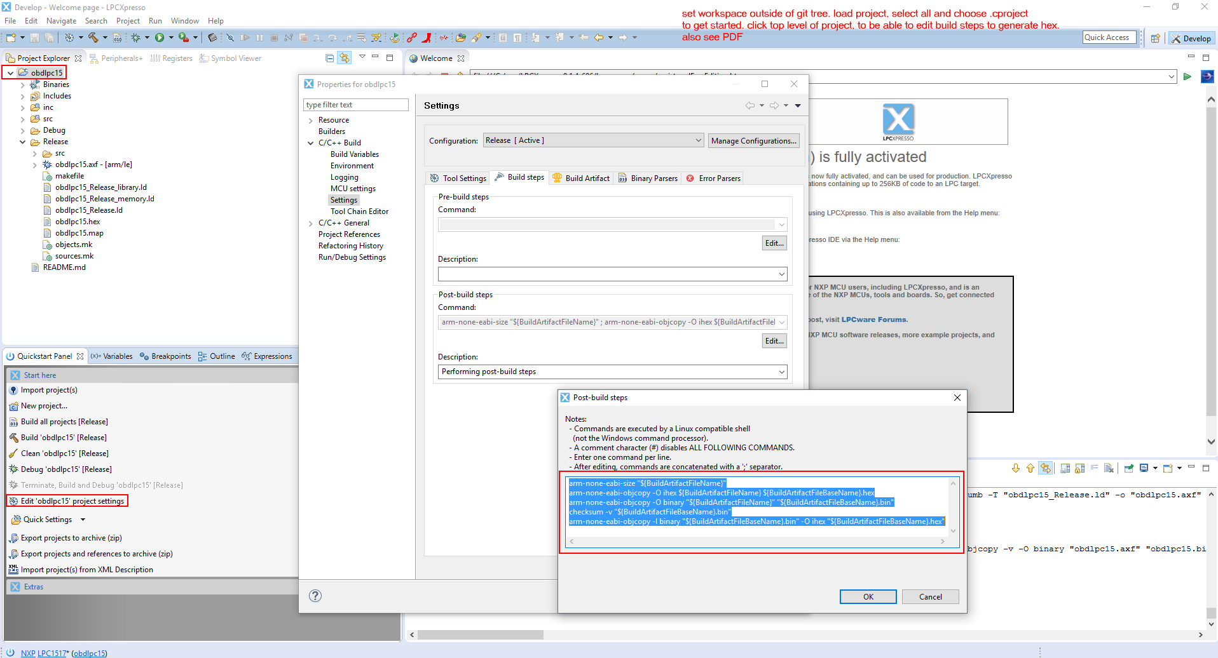This screenshot has width=1218, height=658.
Task: Click the New wizard toolbar icon
Action: 11,38
